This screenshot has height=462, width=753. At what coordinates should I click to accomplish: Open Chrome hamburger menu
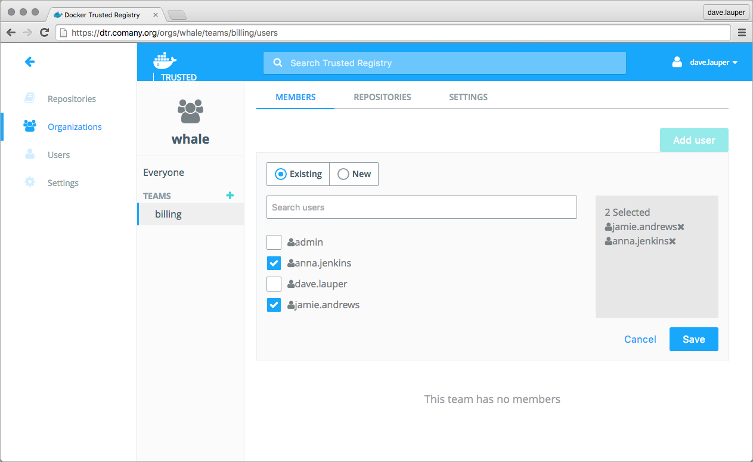[x=742, y=32]
